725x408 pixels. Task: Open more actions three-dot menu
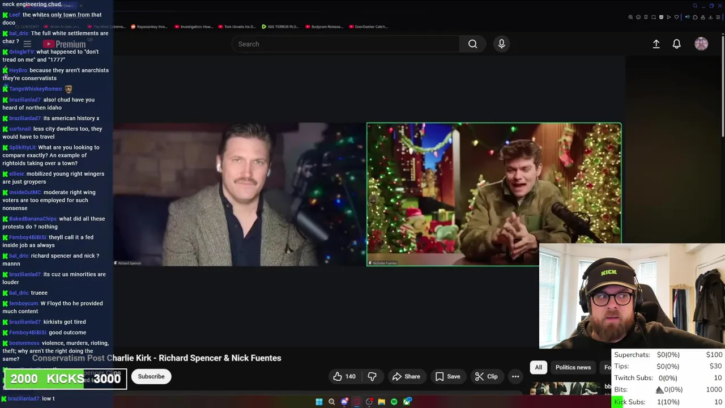(515, 376)
